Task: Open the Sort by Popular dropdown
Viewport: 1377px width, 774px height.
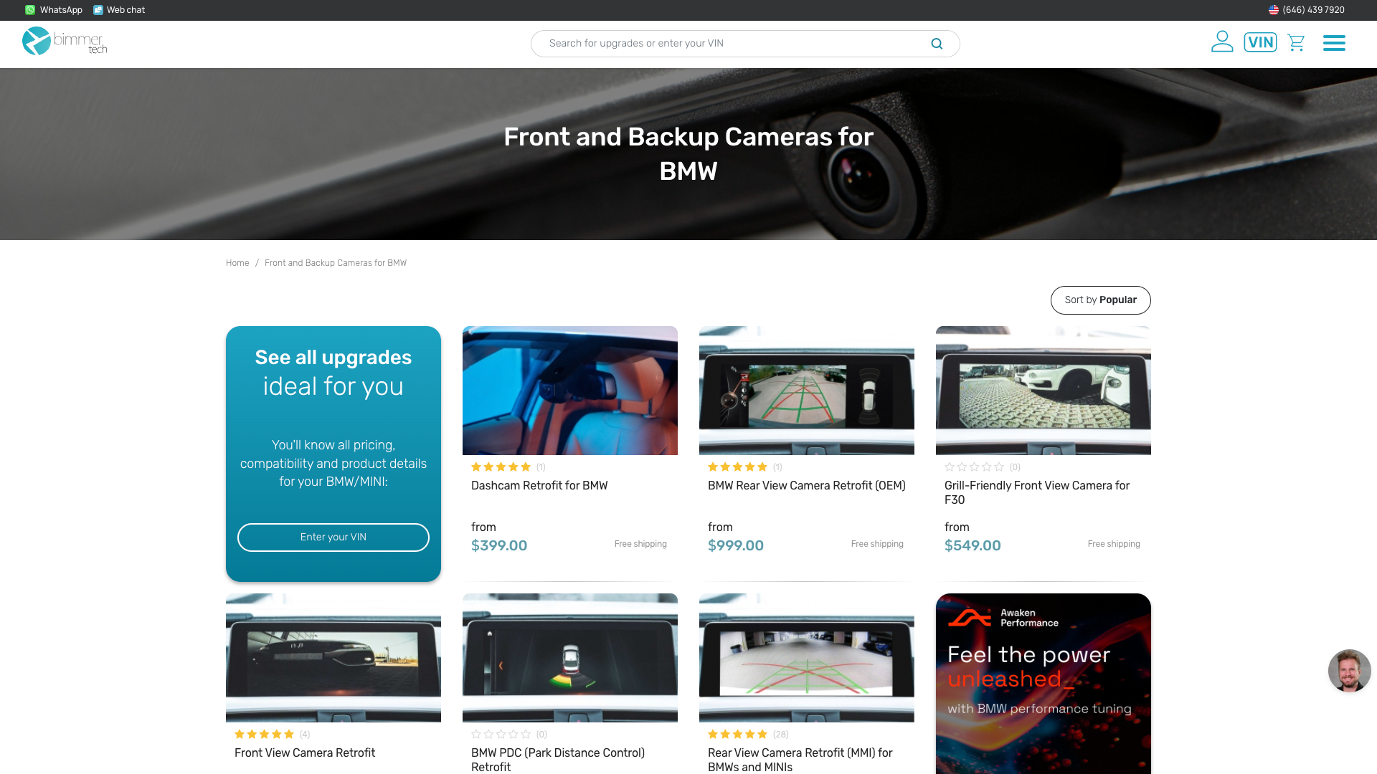Action: [1100, 300]
